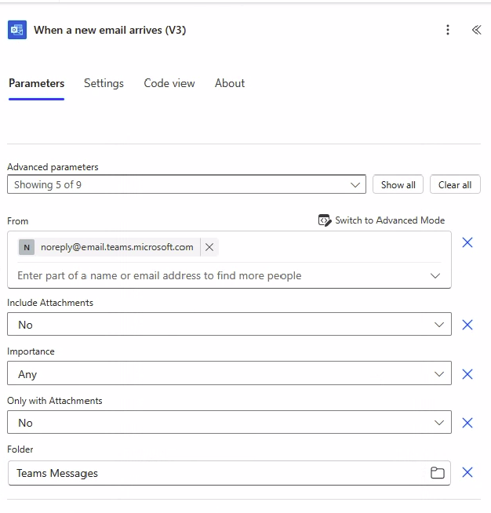
Task: Remove the Include Attachments parameter
Action: tap(467, 325)
